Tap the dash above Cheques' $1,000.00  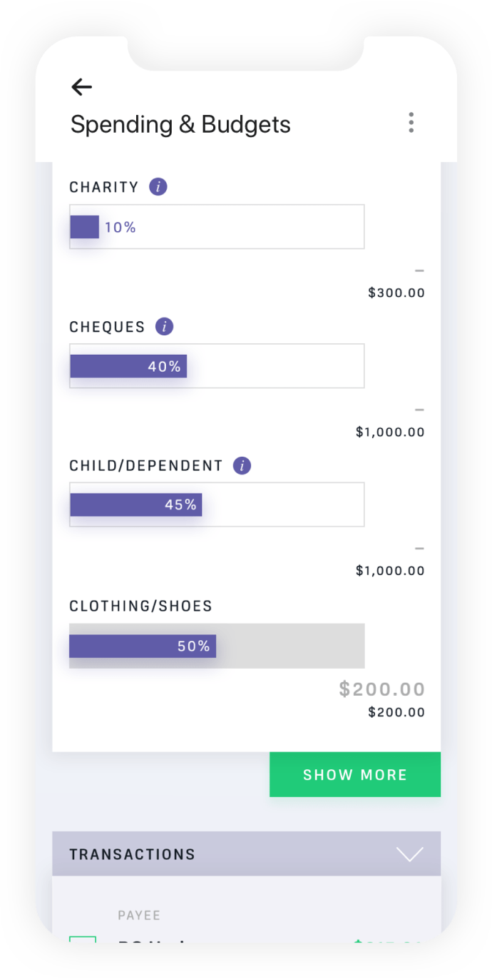(419, 410)
